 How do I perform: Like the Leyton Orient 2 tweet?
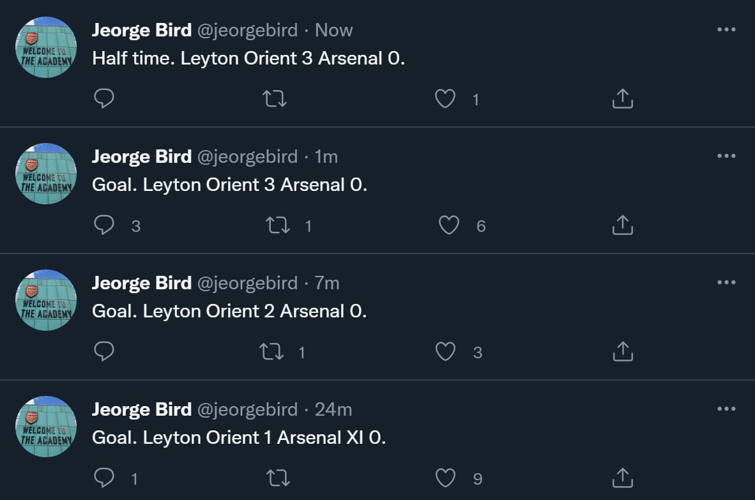[x=445, y=352]
